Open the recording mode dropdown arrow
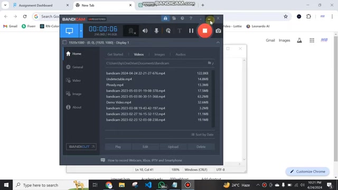Image resolution: width=338 pixels, height=190 pixels. [81, 31]
